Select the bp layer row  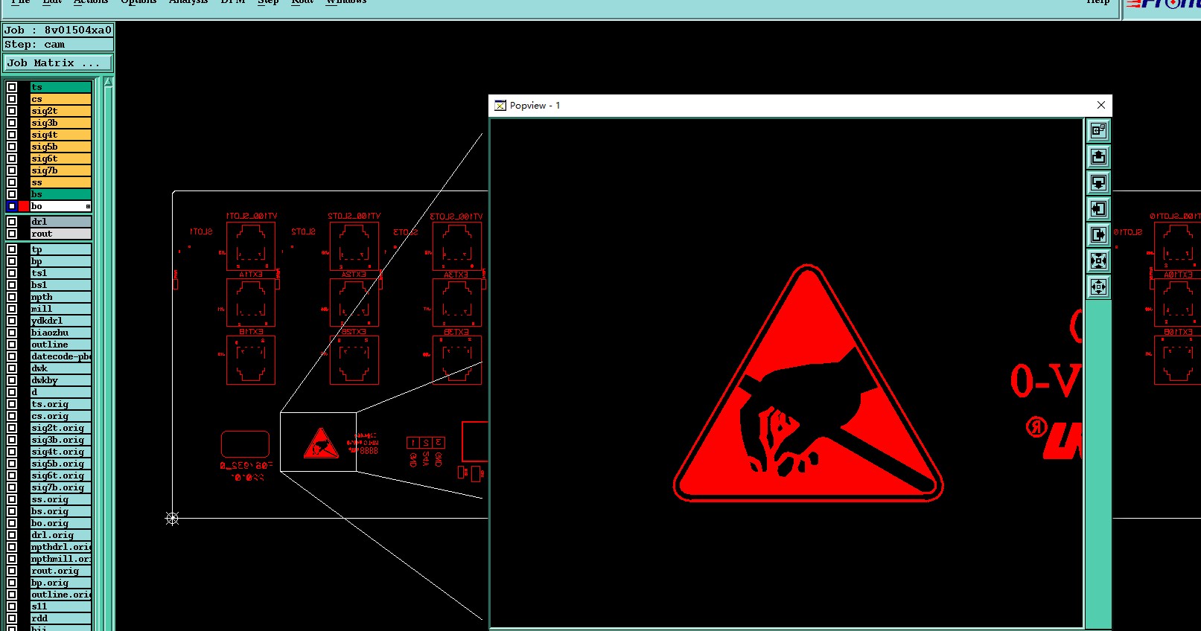60,261
